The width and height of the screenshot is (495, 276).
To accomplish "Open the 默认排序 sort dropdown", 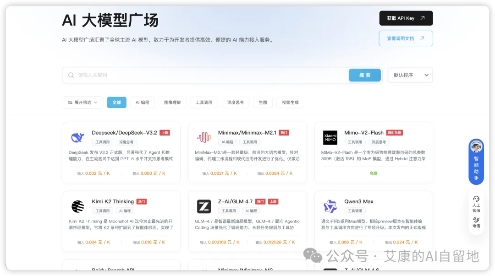I will (410, 75).
